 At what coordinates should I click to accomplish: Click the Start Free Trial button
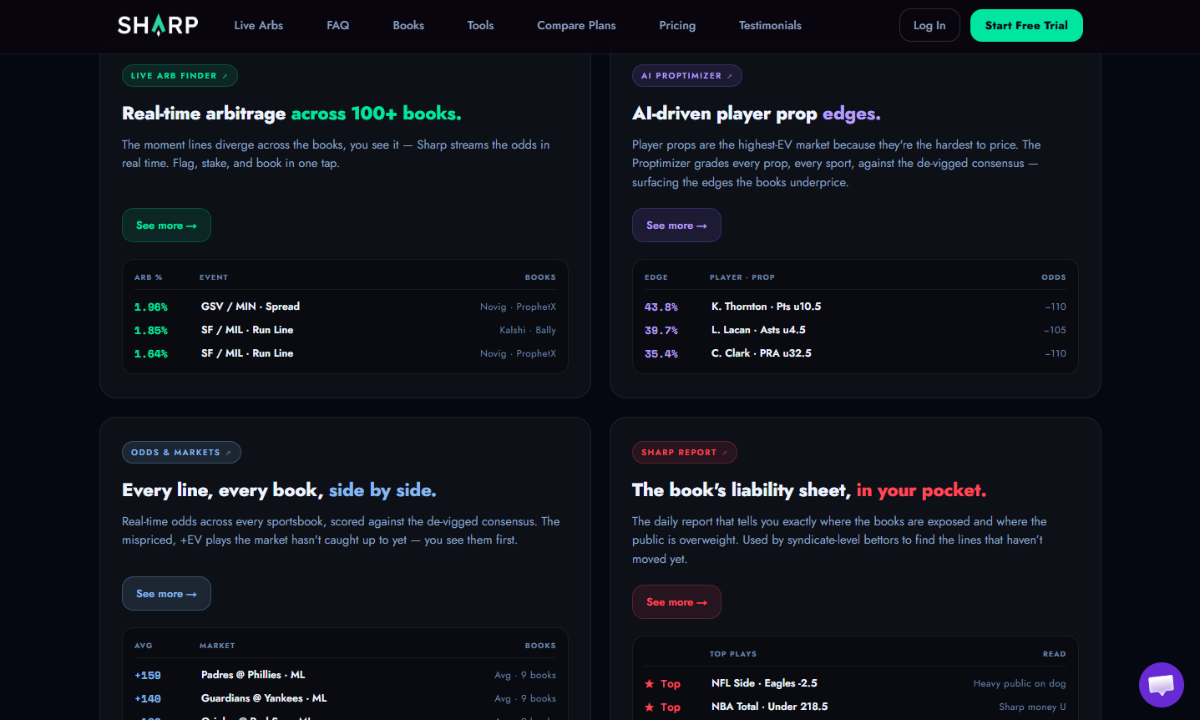[1026, 25]
